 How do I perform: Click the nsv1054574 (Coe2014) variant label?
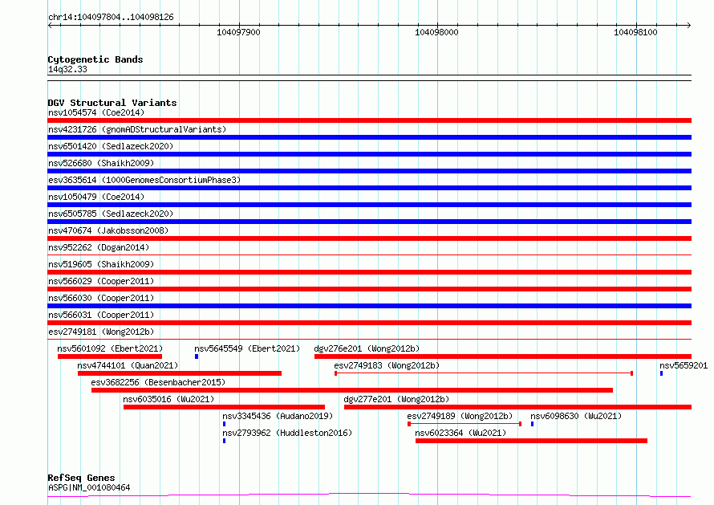click(x=96, y=112)
